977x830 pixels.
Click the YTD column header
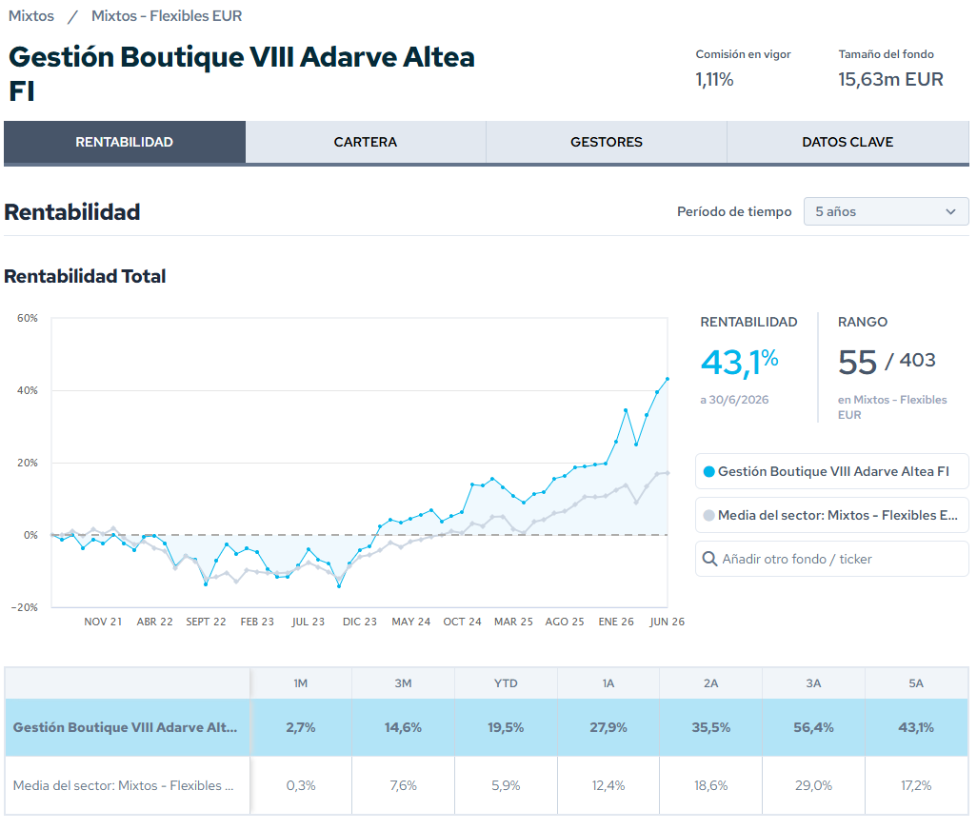point(506,683)
